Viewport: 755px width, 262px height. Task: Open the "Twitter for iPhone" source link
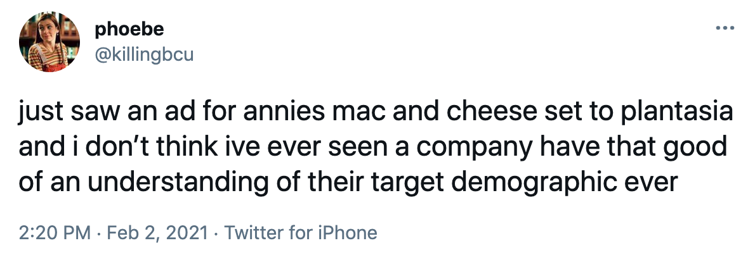301,233
